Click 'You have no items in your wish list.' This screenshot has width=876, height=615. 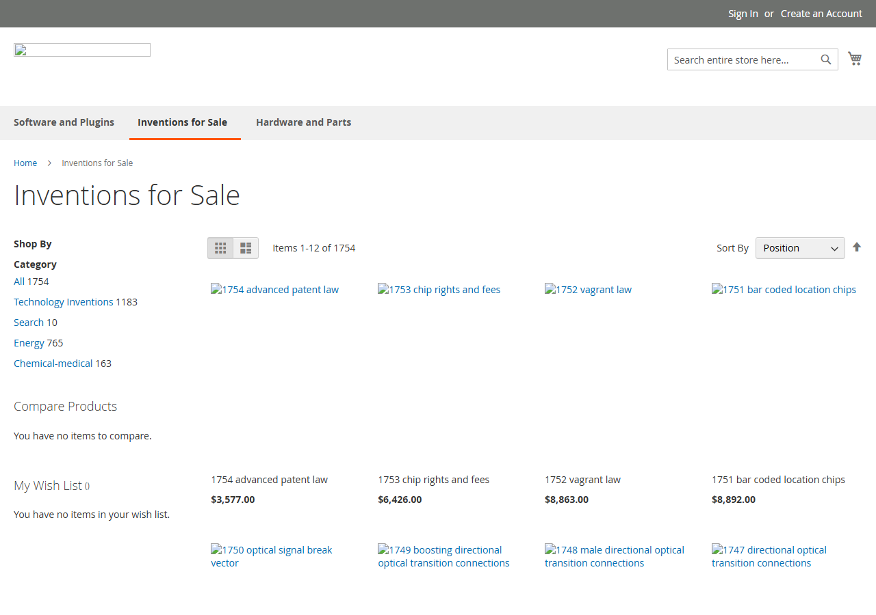92,515
